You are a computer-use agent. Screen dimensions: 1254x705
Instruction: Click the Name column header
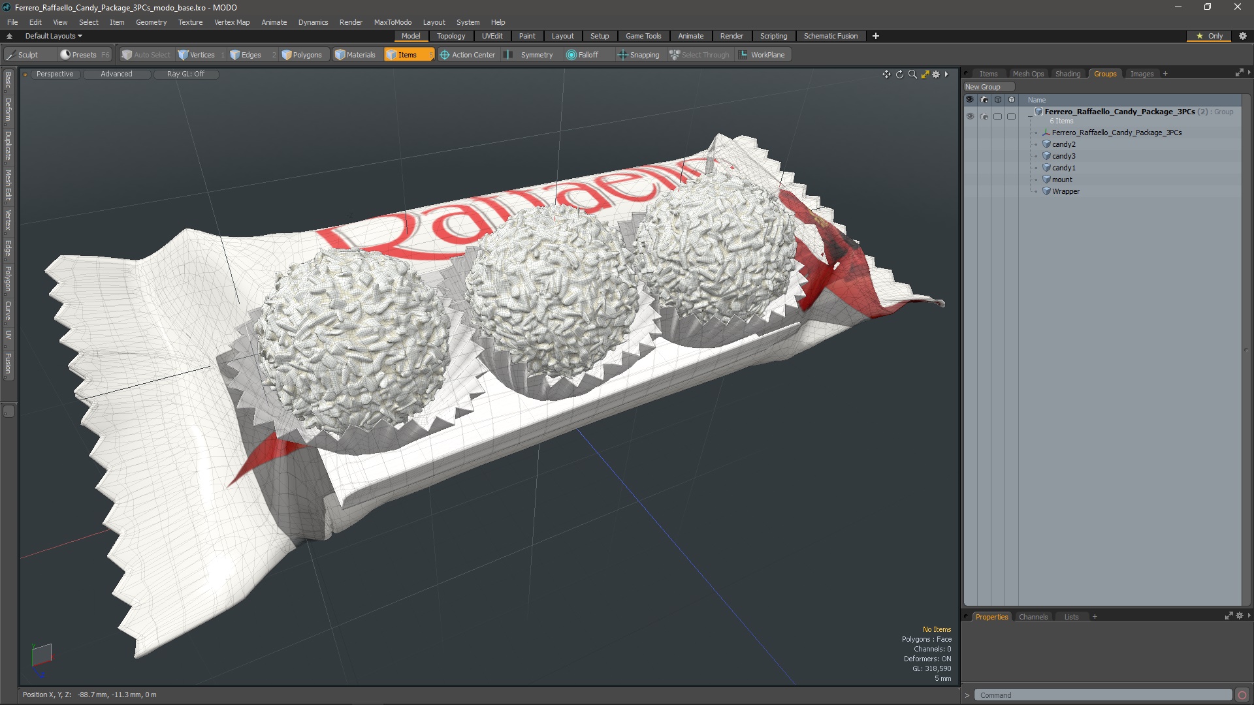pyautogui.click(x=1037, y=100)
